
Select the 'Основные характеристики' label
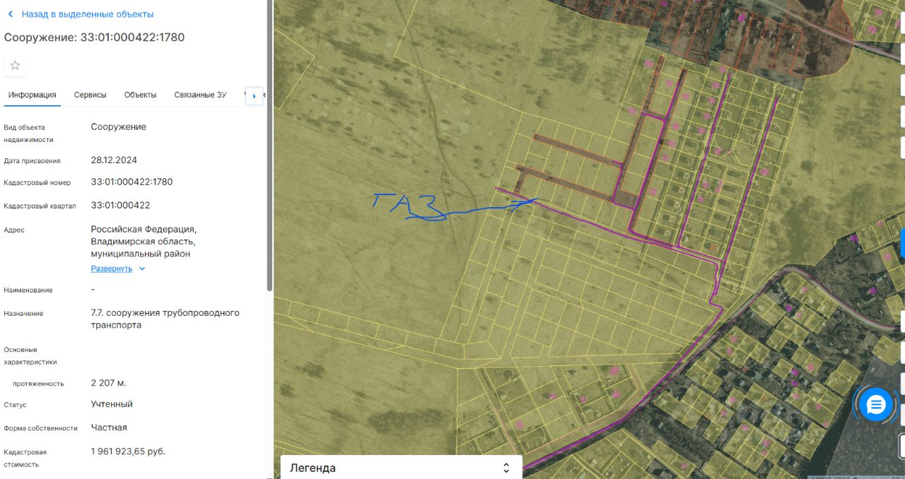[30, 355]
